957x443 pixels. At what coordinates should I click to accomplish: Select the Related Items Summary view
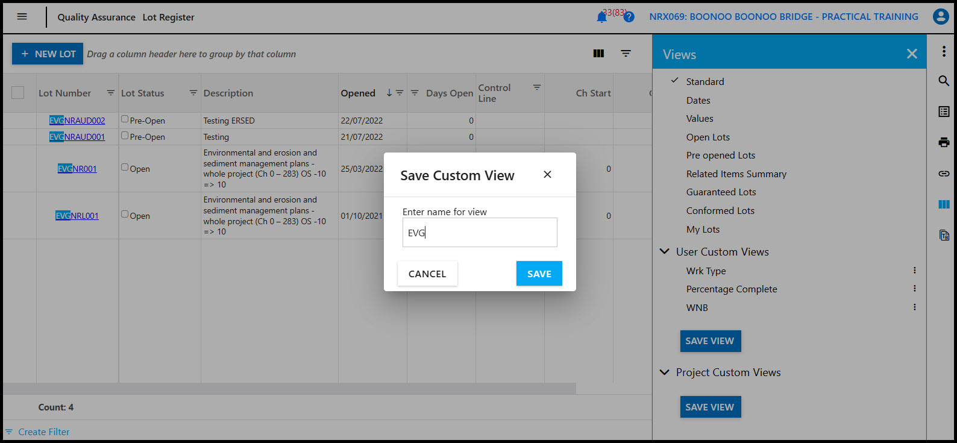(736, 174)
